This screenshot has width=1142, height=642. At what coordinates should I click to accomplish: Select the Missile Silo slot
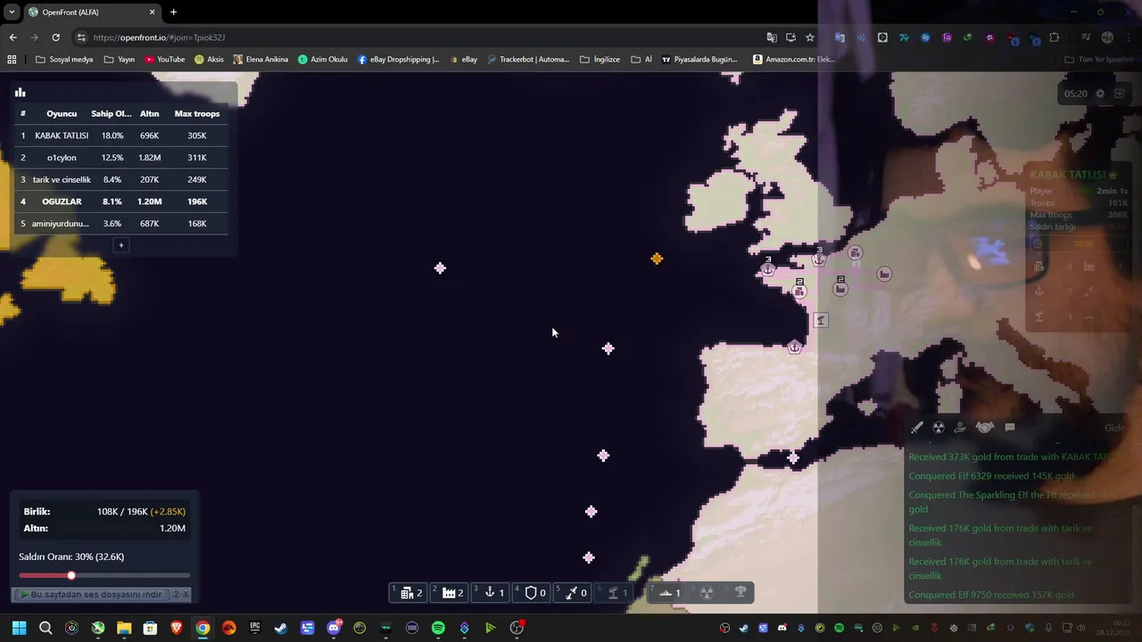point(573,593)
